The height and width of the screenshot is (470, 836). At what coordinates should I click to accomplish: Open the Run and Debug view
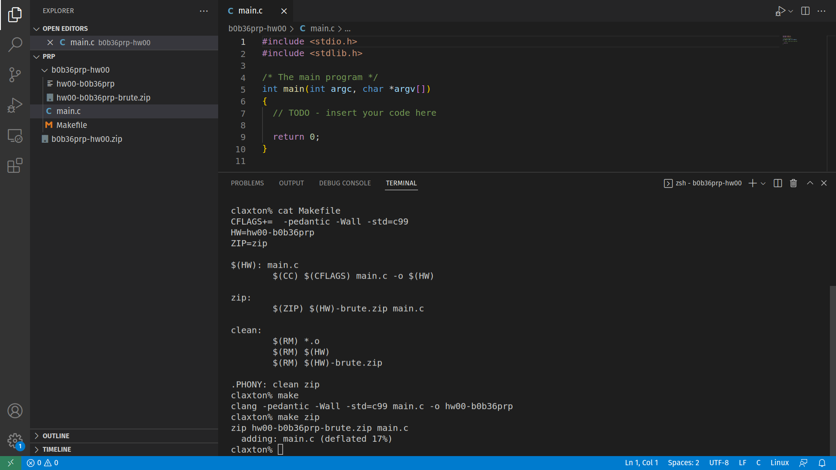(x=15, y=105)
